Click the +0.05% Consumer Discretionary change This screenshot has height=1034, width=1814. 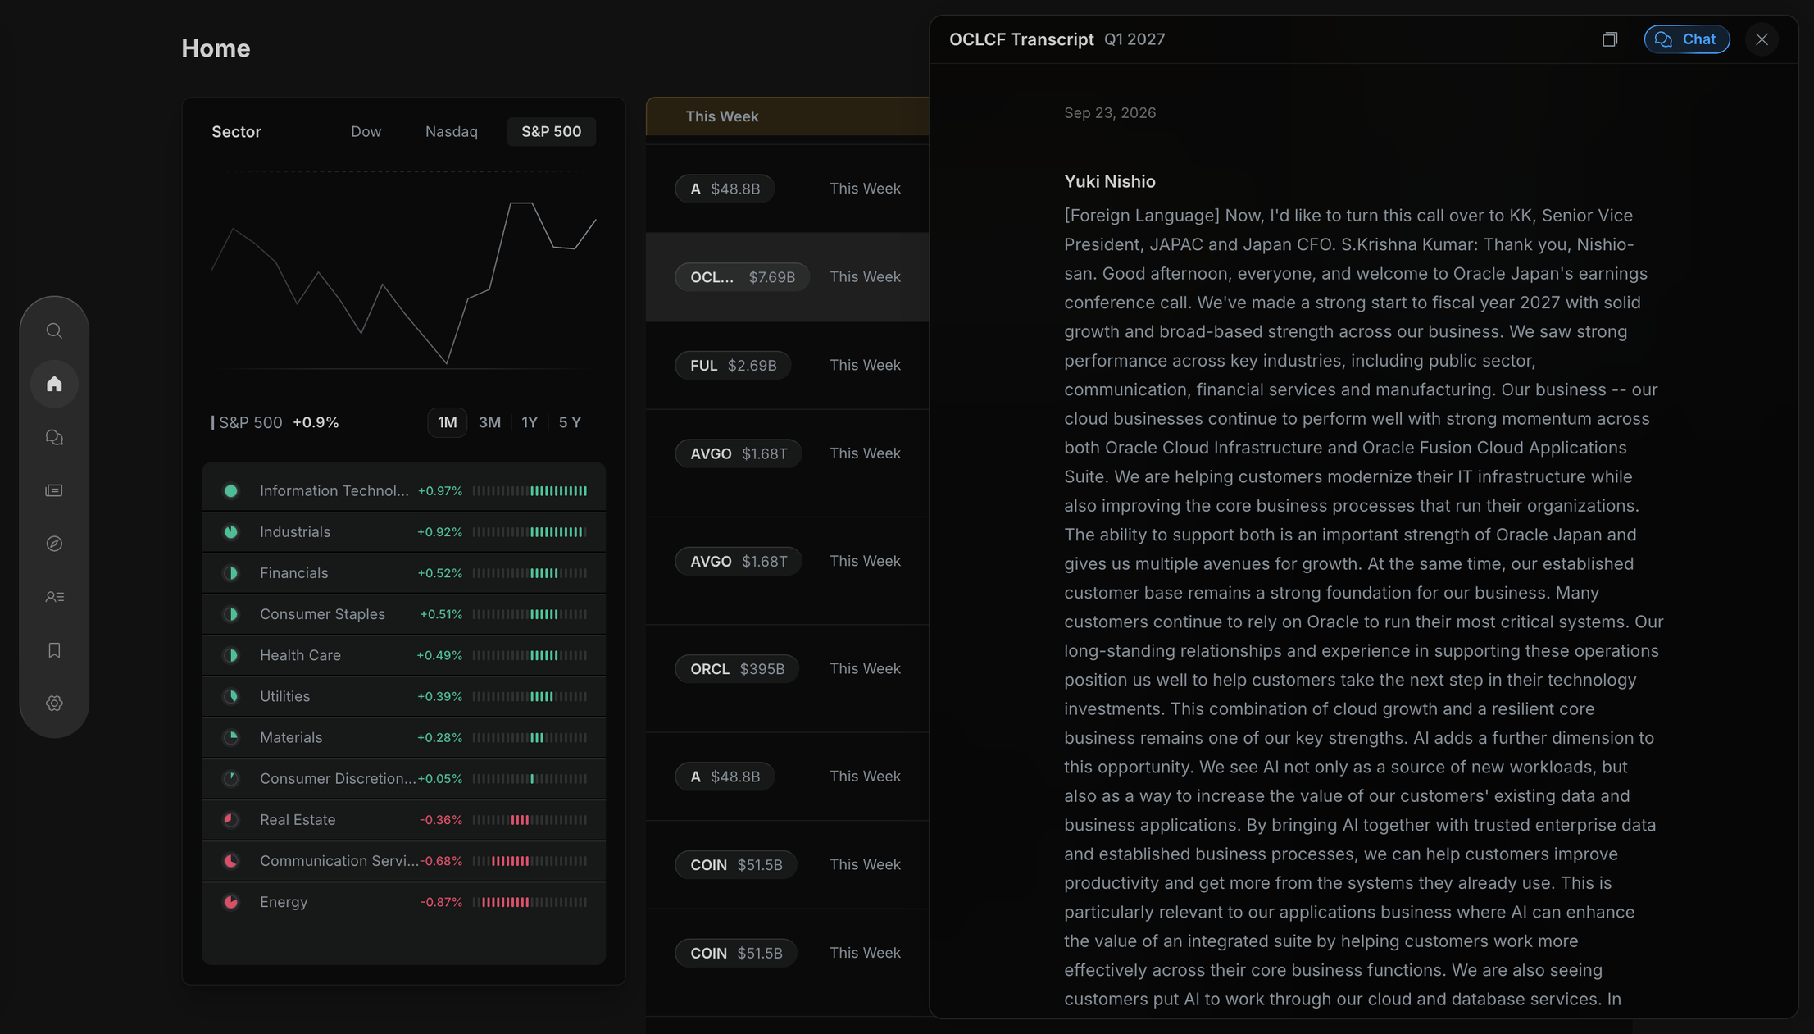pos(440,779)
